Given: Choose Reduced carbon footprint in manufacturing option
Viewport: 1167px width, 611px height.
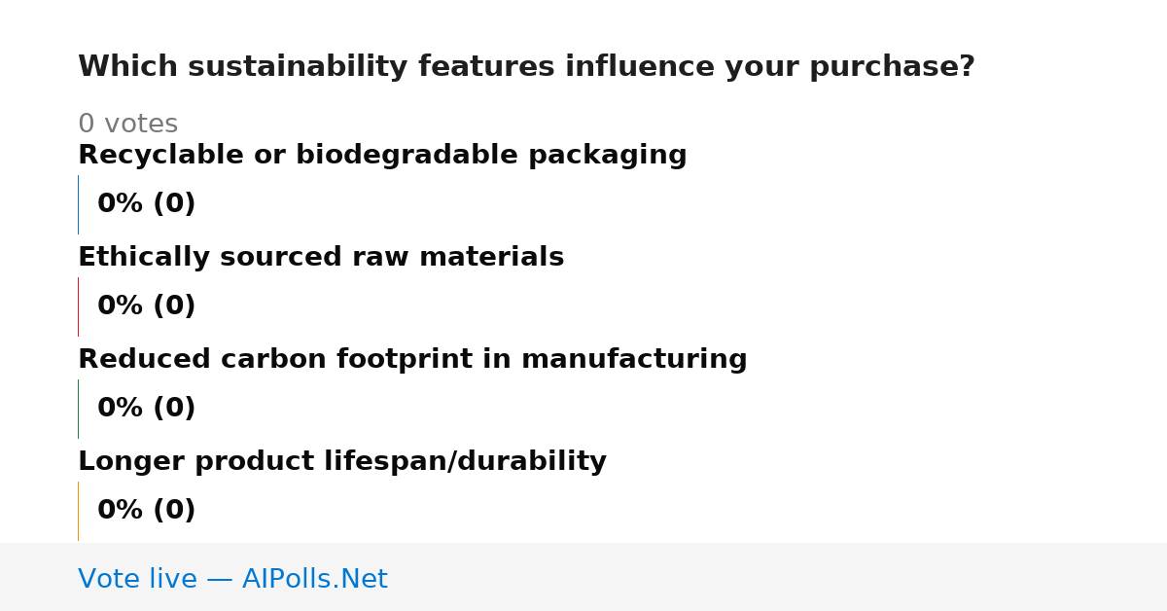Looking at the screenshot, I should (x=412, y=360).
